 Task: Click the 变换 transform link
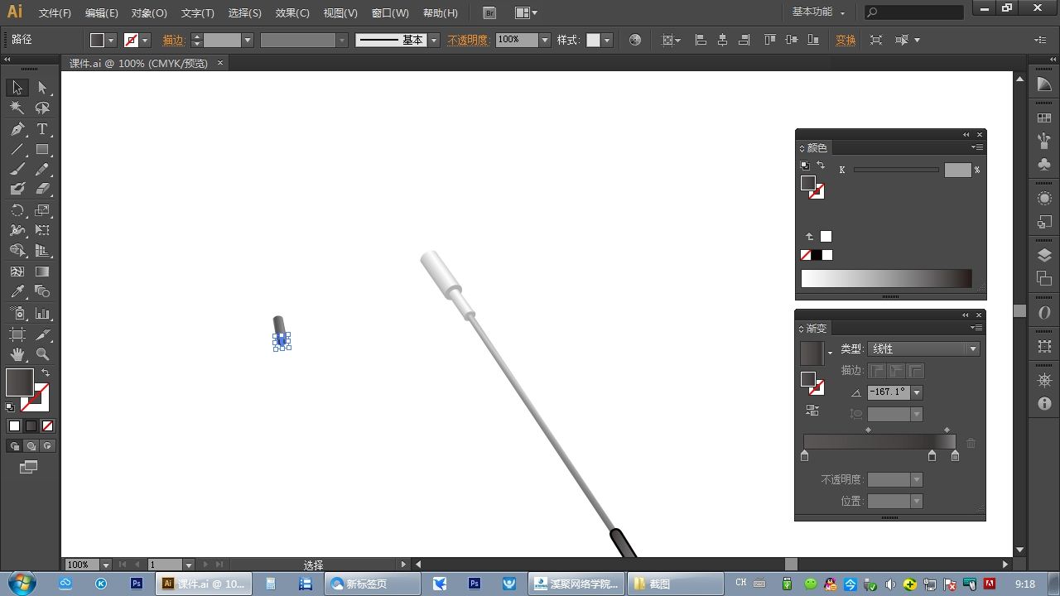coord(846,40)
